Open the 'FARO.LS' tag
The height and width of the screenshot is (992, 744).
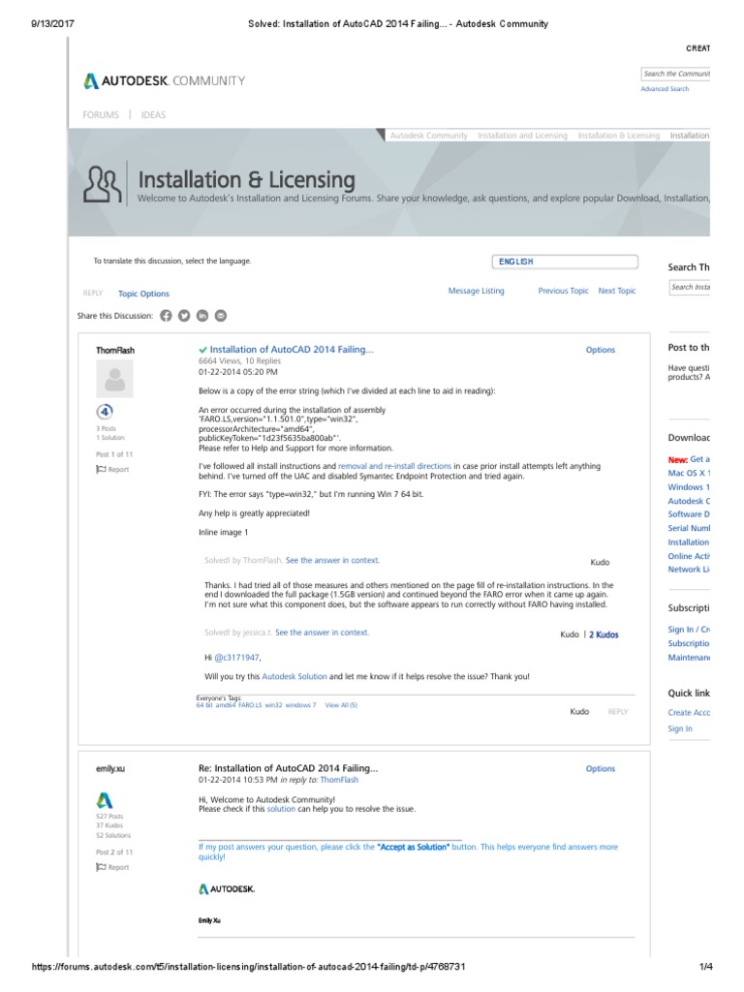pyautogui.click(x=250, y=705)
